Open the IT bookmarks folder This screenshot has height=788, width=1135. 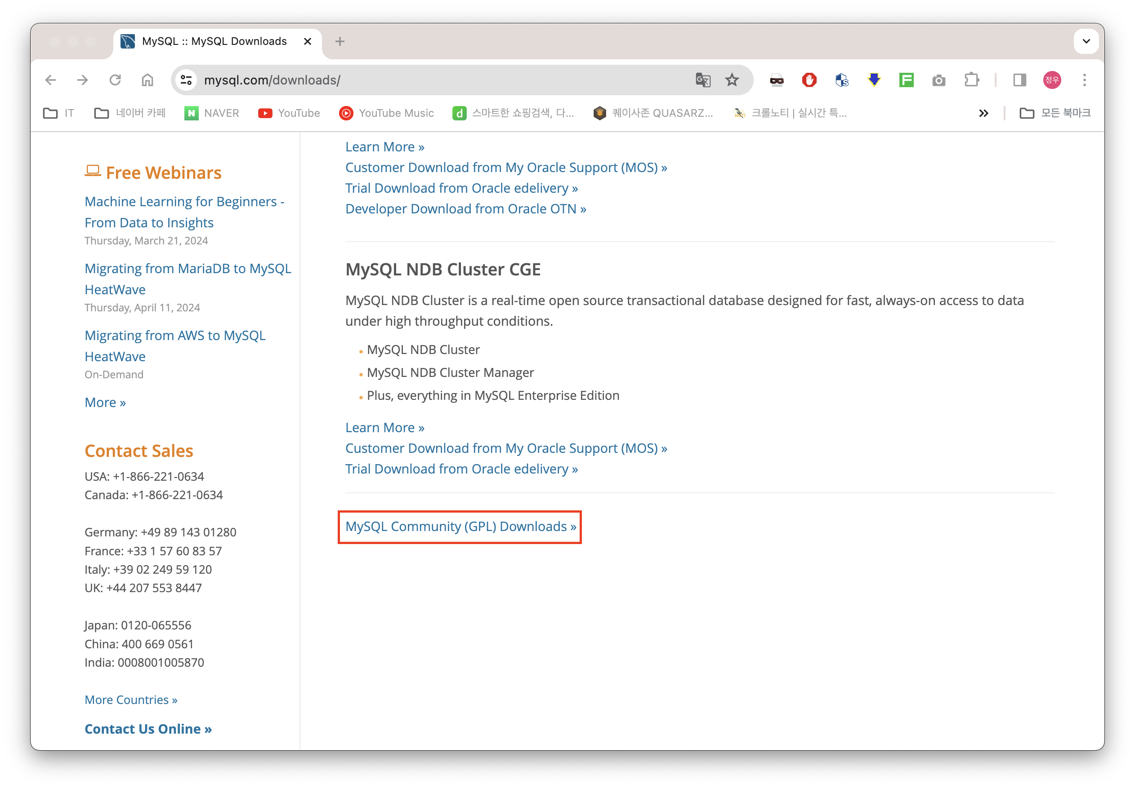click(59, 113)
